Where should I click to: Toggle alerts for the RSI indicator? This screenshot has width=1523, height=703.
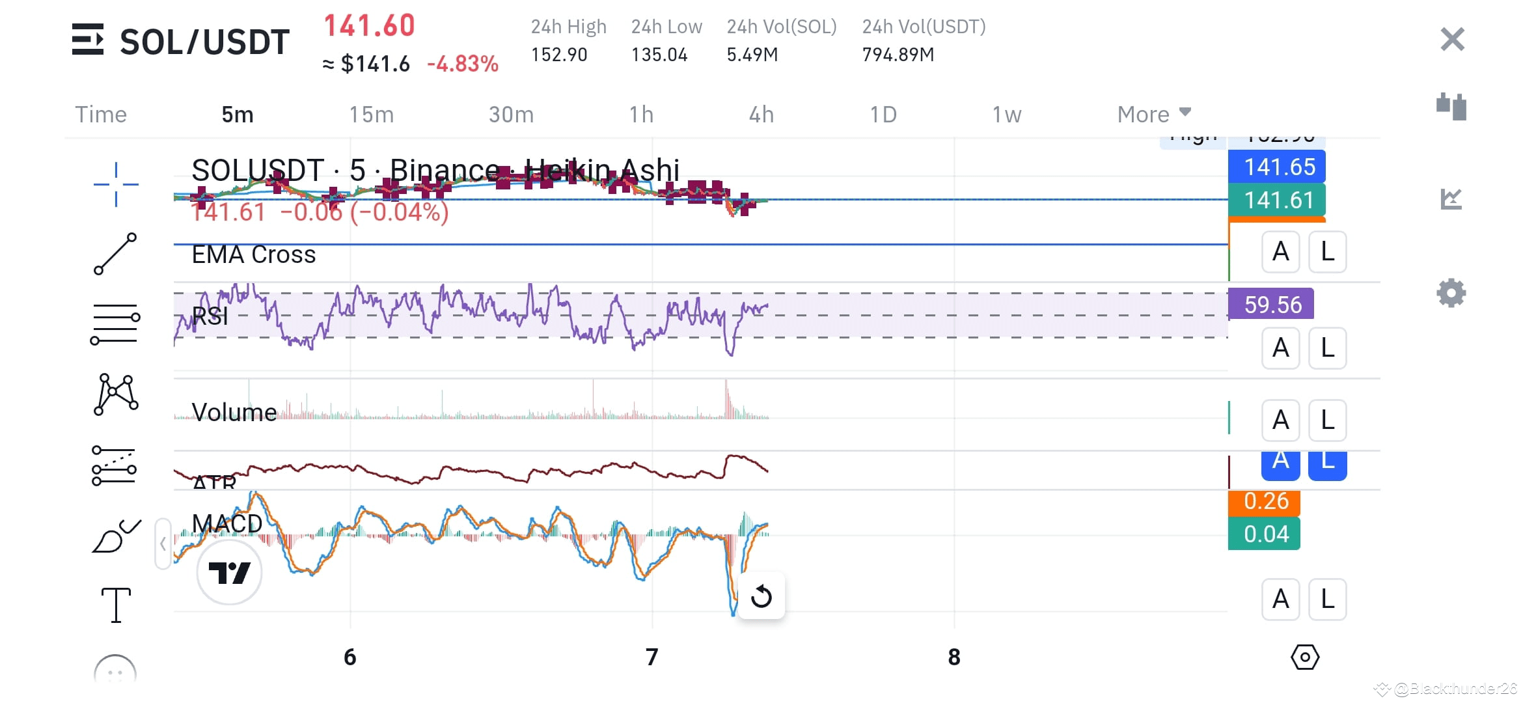(1280, 348)
